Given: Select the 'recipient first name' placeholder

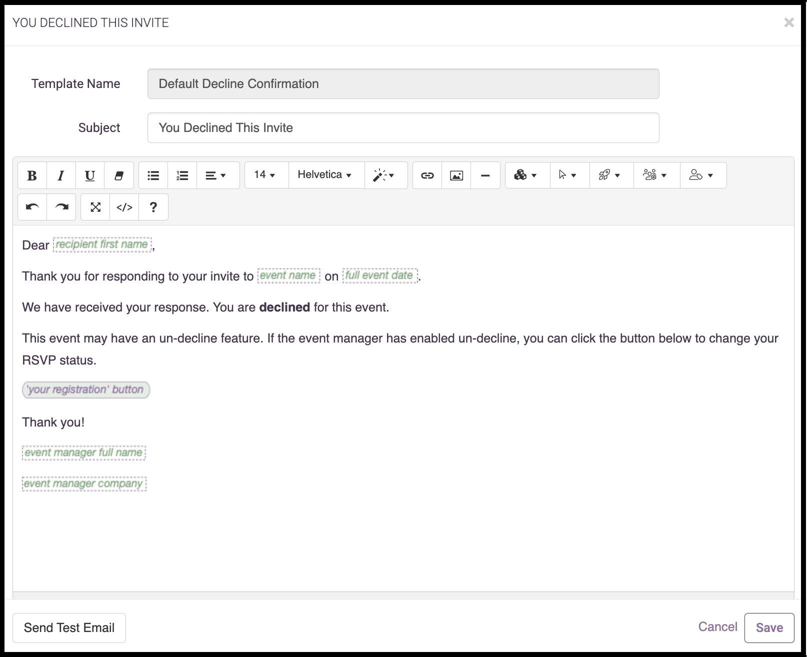Looking at the screenshot, I should tap(102, 244).
